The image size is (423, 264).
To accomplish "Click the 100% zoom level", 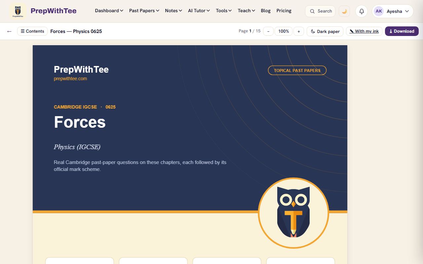I will pos(284,31).
